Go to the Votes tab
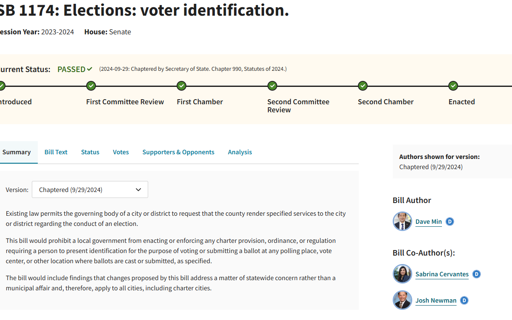512x320 pixels. coord(121,152)
